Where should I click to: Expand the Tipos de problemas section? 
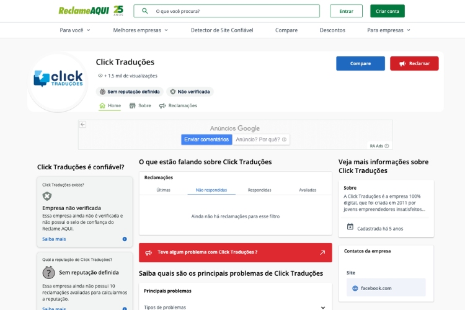coord(236,308)
